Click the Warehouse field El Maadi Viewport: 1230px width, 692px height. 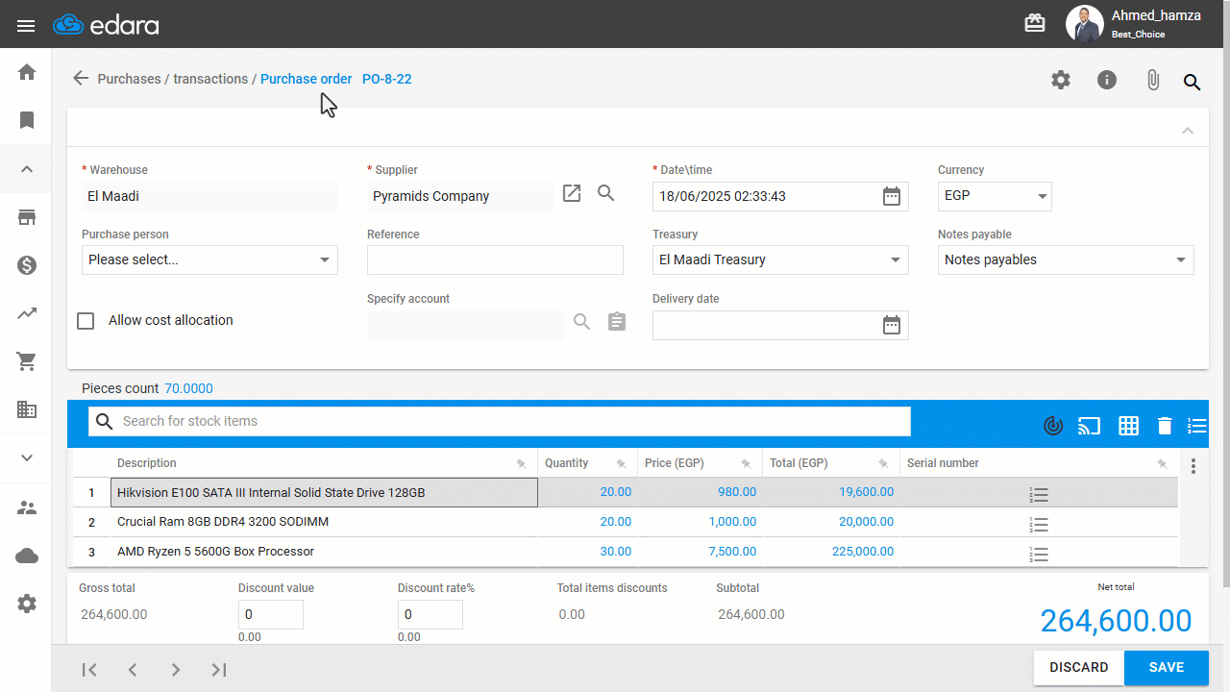point(209,196)
